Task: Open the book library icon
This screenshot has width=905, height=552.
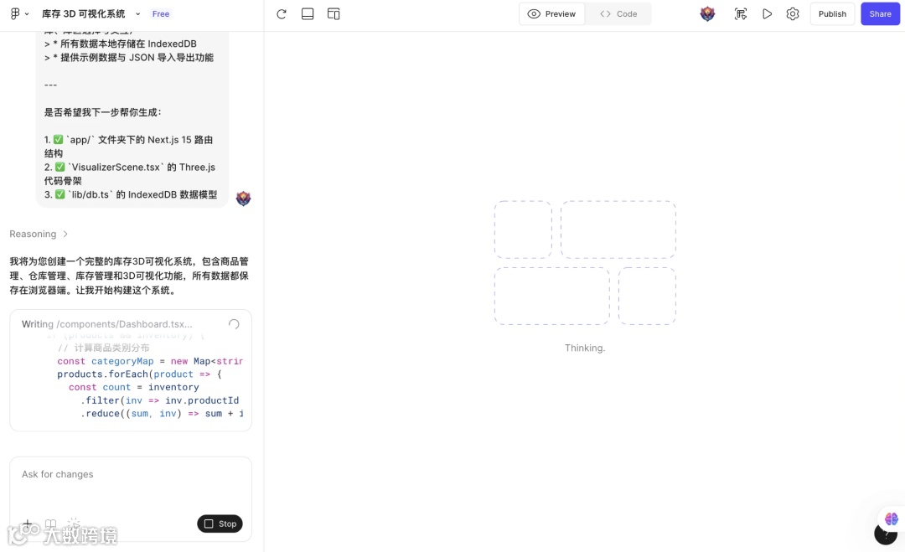Action: click(51, 524)
